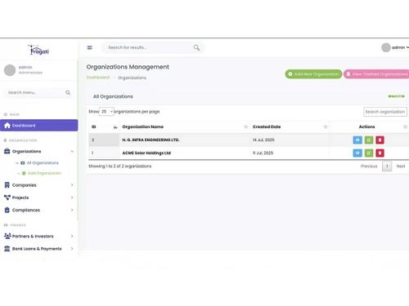Go to Previous page of results
Image resolution: width=409 pixels, height=306 pixels.
pyautogui.click(x=369, y=166)
